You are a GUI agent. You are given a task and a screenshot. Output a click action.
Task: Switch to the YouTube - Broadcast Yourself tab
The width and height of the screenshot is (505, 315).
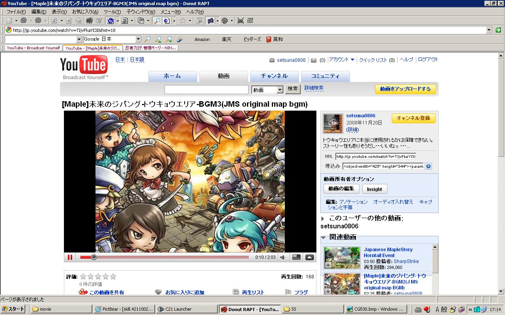click(33, 48)
